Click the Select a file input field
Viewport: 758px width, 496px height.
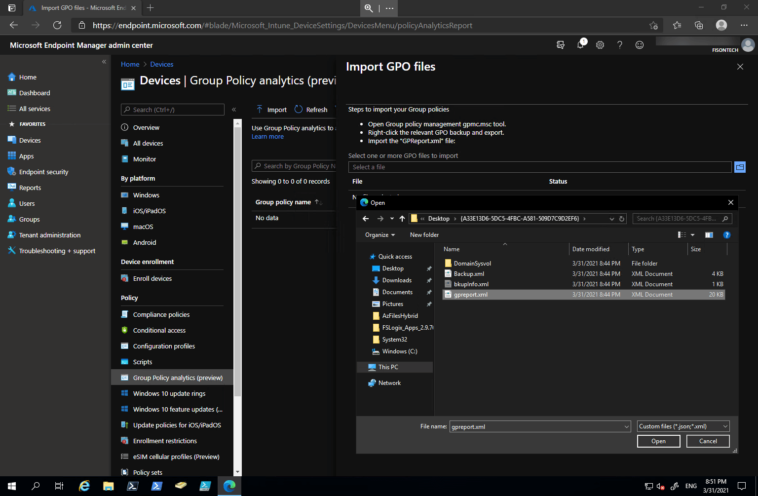pyautogui.click(x=540, y=167)
